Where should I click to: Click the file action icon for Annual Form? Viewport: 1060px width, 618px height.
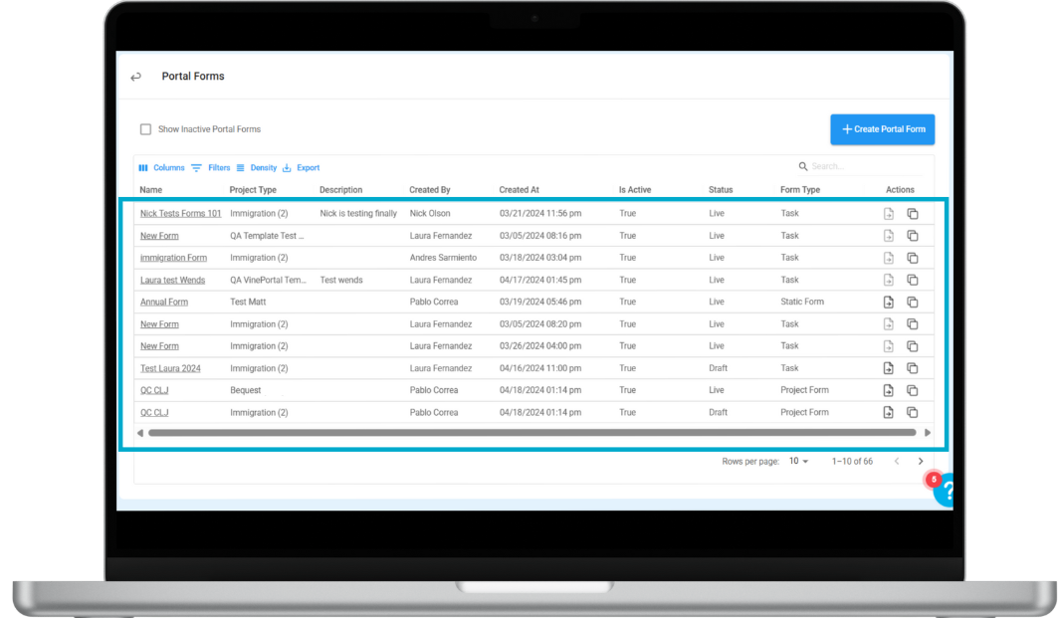point(888,303)
